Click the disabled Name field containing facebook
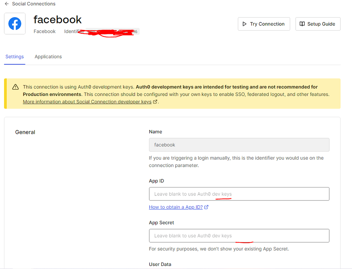Image resolution: width=352 pixels, height=269 pixels. (239, 145)
